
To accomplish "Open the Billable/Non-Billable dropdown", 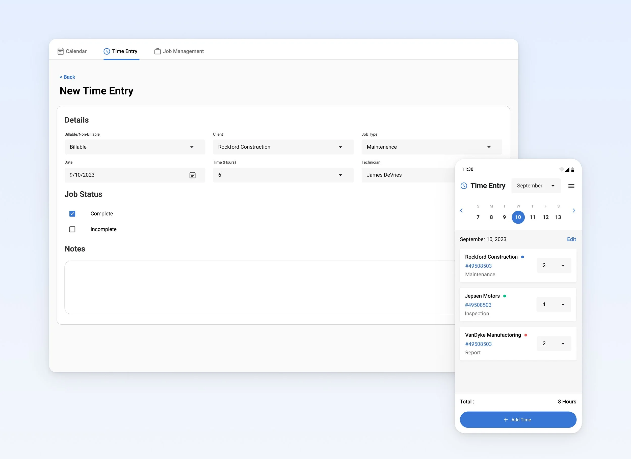I will 135,147.
